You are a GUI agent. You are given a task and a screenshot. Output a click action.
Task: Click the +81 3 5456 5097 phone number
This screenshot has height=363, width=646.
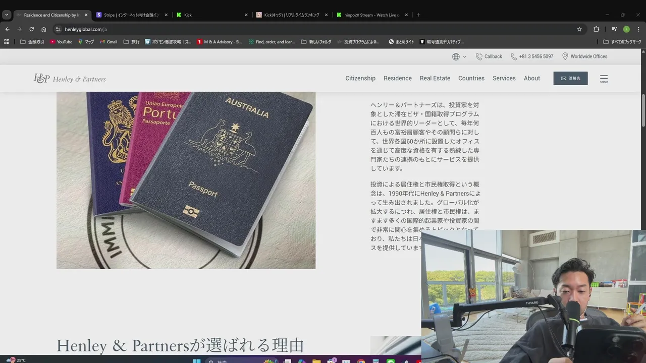coord(532,56)
